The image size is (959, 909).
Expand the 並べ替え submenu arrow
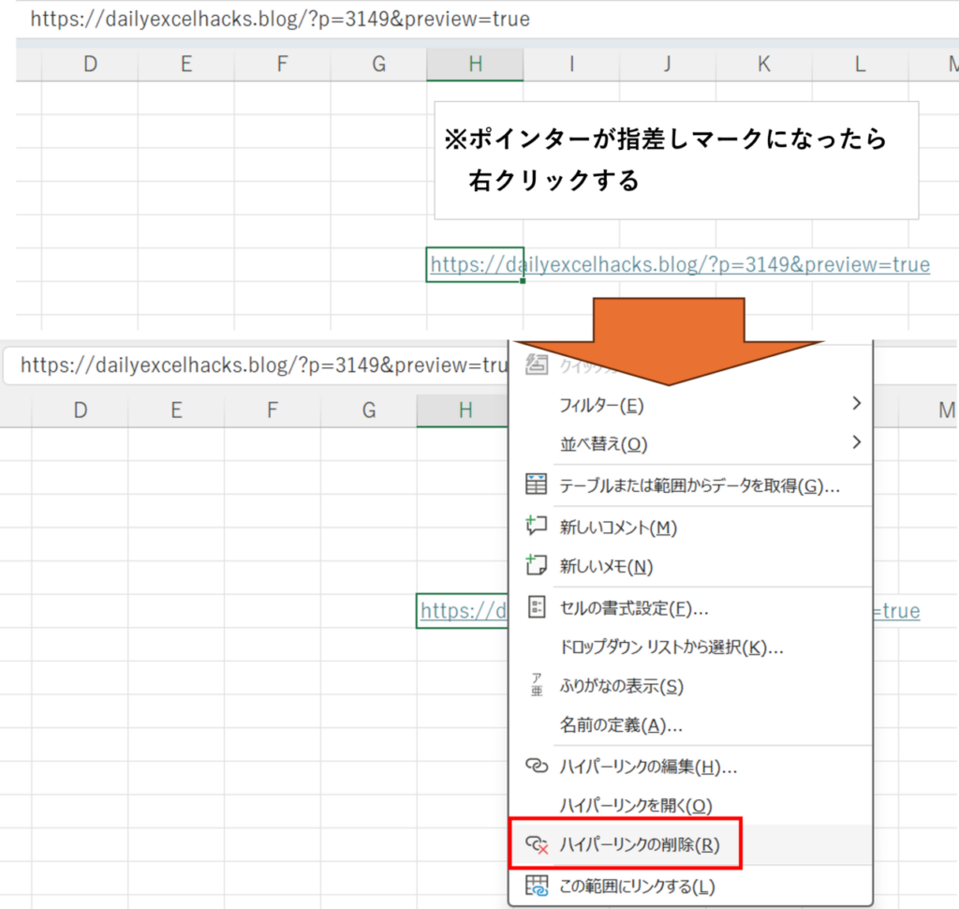tap(856, 442)
